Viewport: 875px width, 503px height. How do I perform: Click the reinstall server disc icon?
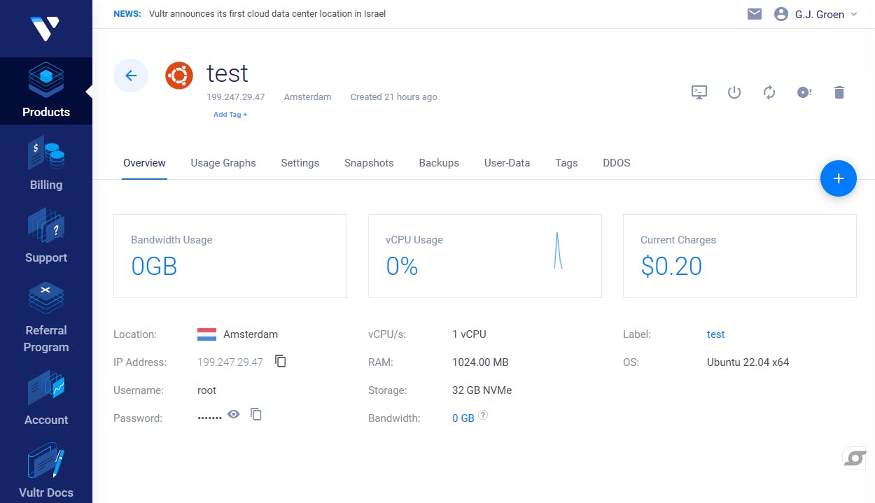pos(804,92)
